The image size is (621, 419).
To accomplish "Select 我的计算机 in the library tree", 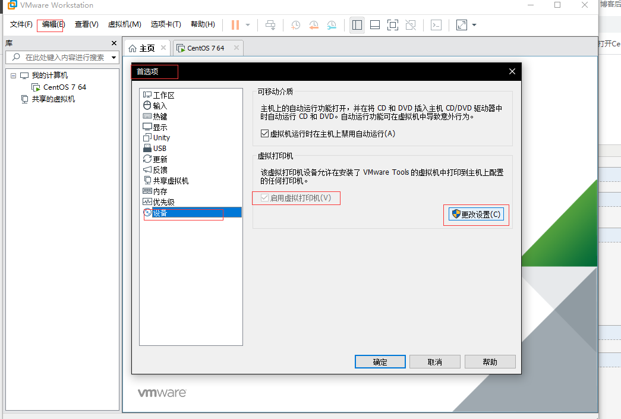I will point(49,75).
